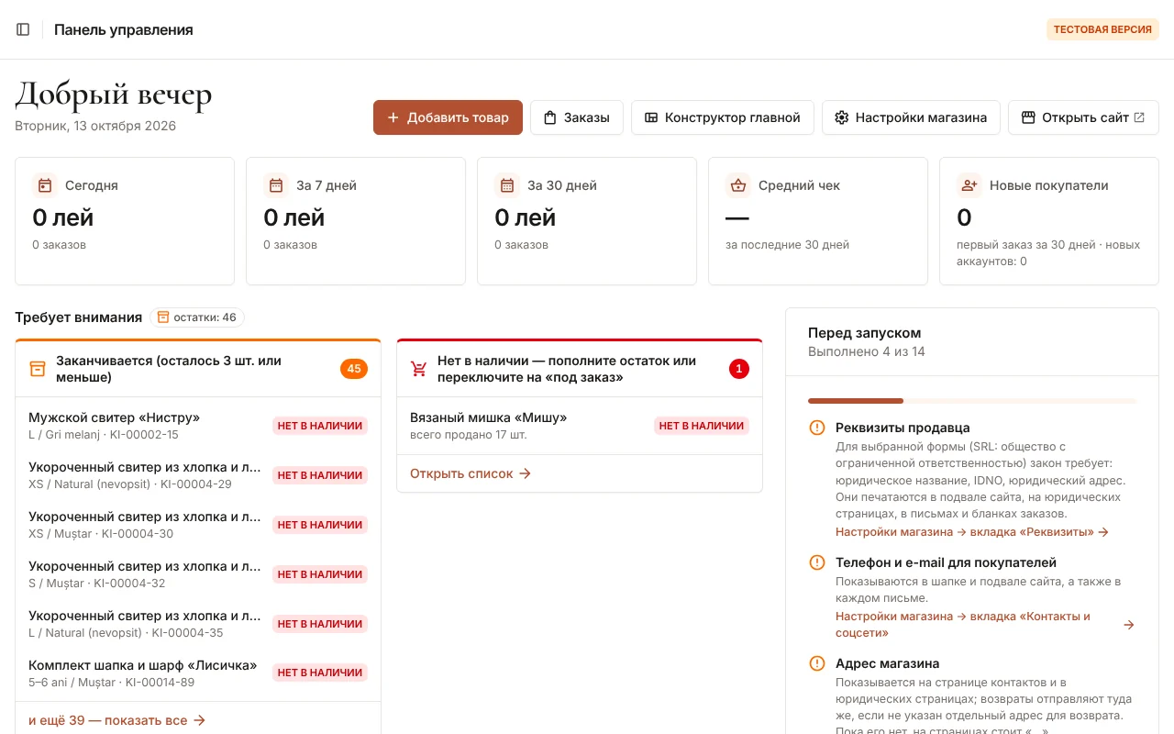Click the calendar icon in За 30 дней card
Image resolution: width=1174 pixels, height=734 pixels.
(507, 185)
